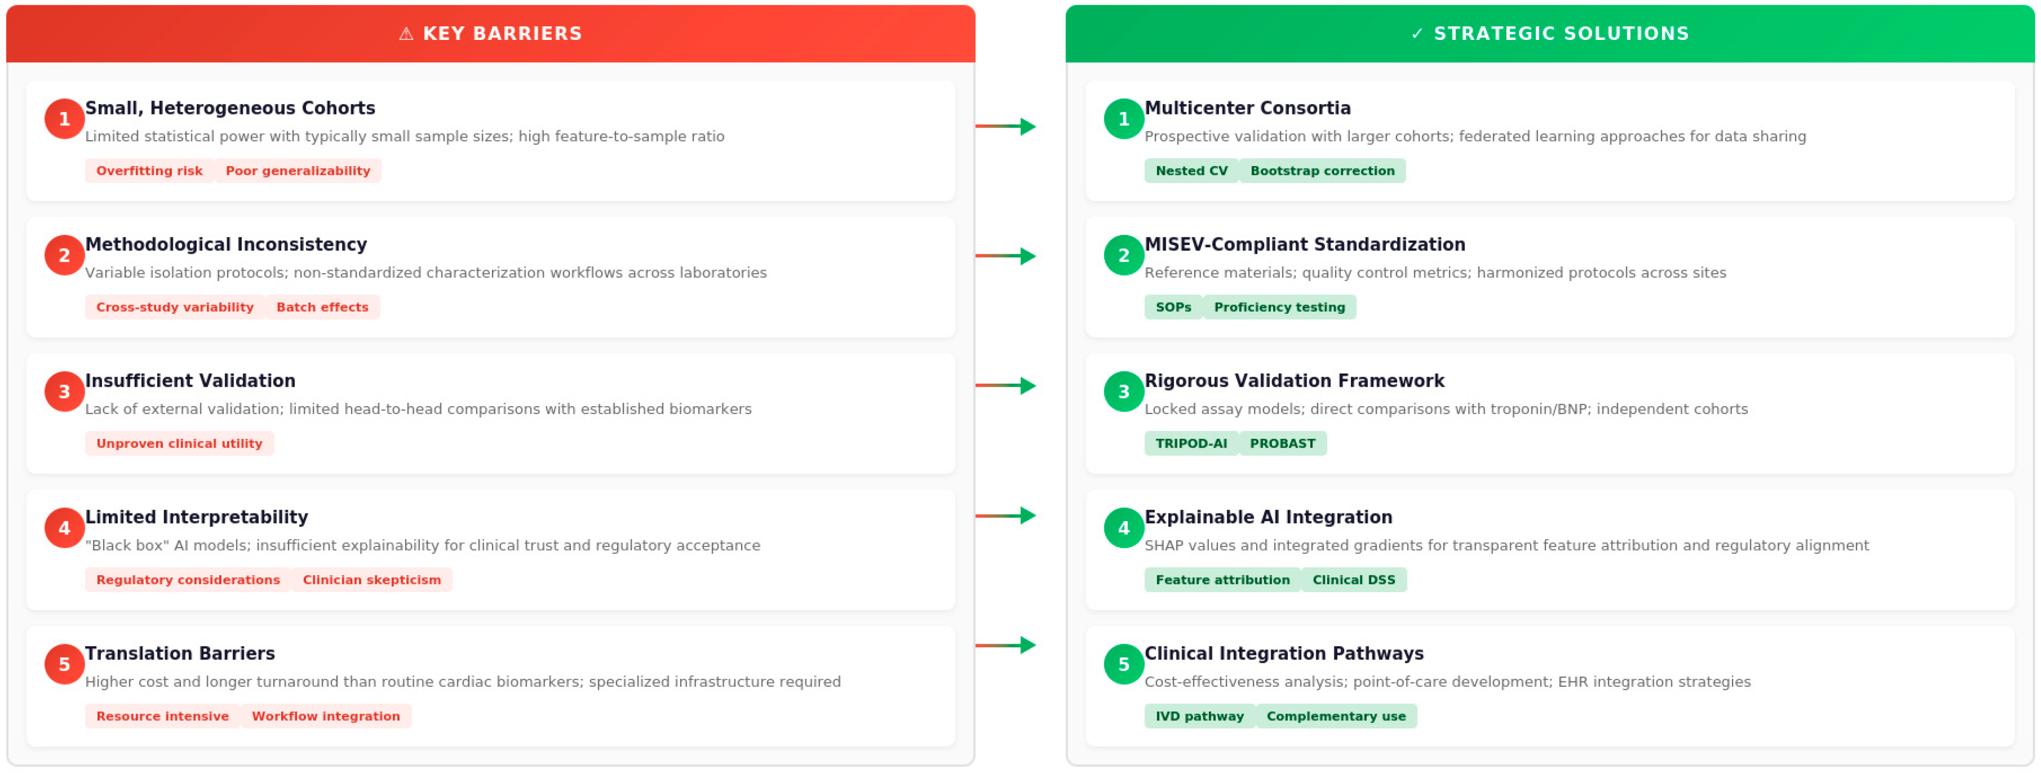Viewport: 2041px width, 773px height.
Task: Select the Strategic Solutions header bar
Action: (x=1550, y=33)
